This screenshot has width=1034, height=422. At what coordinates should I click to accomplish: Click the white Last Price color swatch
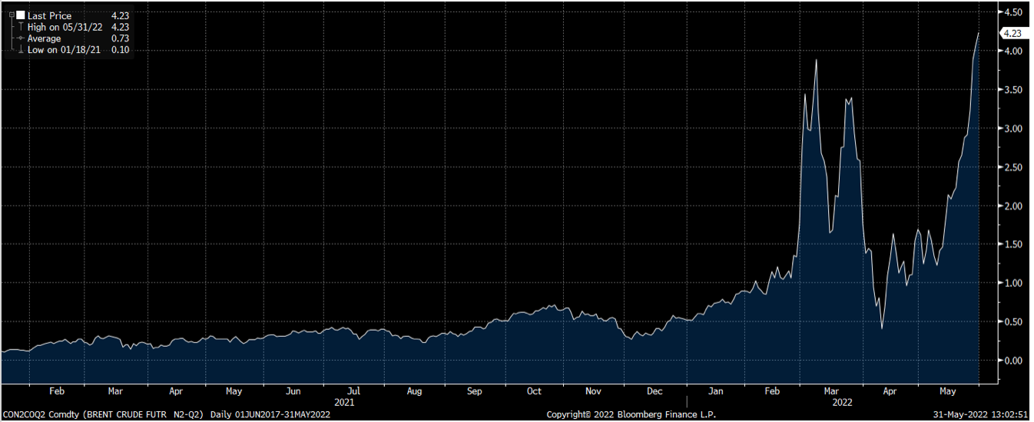(x=20, y=15)
